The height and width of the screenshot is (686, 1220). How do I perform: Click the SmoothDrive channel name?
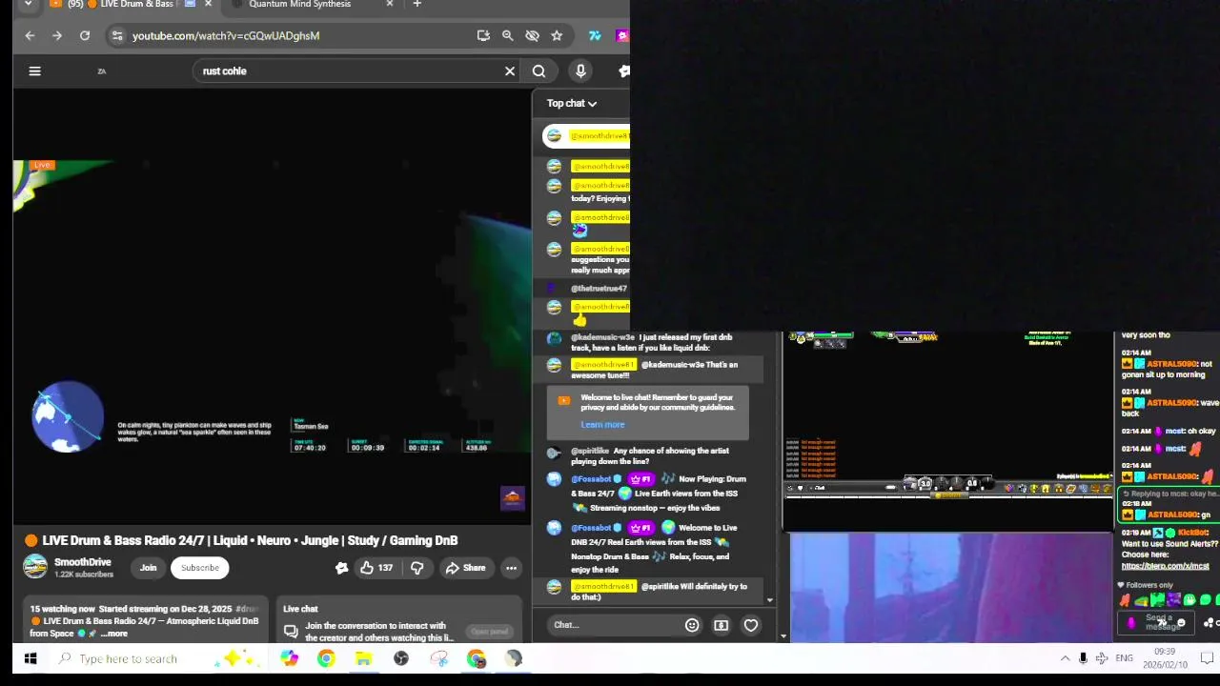(x=83, y=562)
